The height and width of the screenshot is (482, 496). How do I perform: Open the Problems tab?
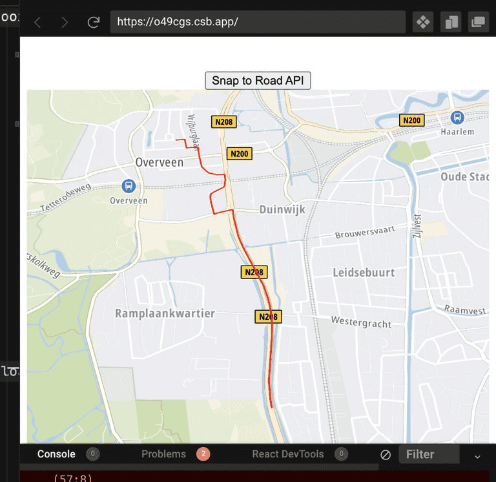(x=163, y=454)
